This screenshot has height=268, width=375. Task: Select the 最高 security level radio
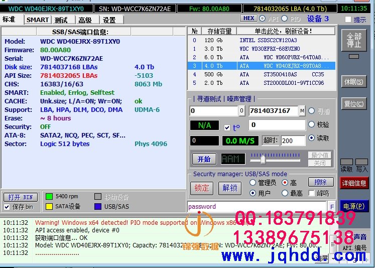pyautogui.click(x=285, y=193)
